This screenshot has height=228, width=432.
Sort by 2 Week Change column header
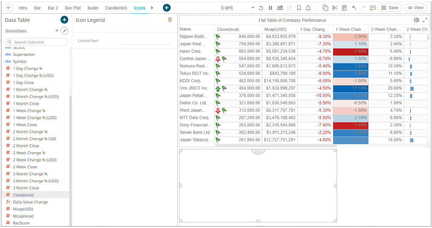(x=386, y=29)
